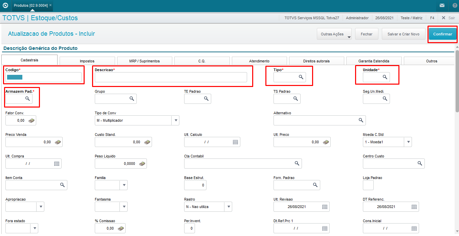Open the Centro Custo lookup magnifier

tap(420, 164)
